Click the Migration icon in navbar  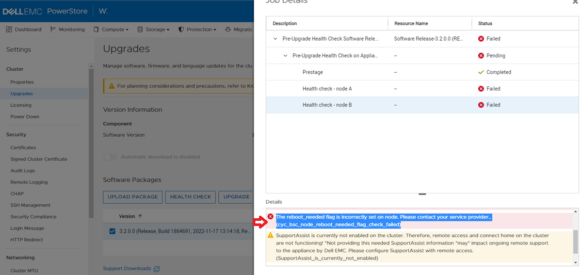click(228, 29)
